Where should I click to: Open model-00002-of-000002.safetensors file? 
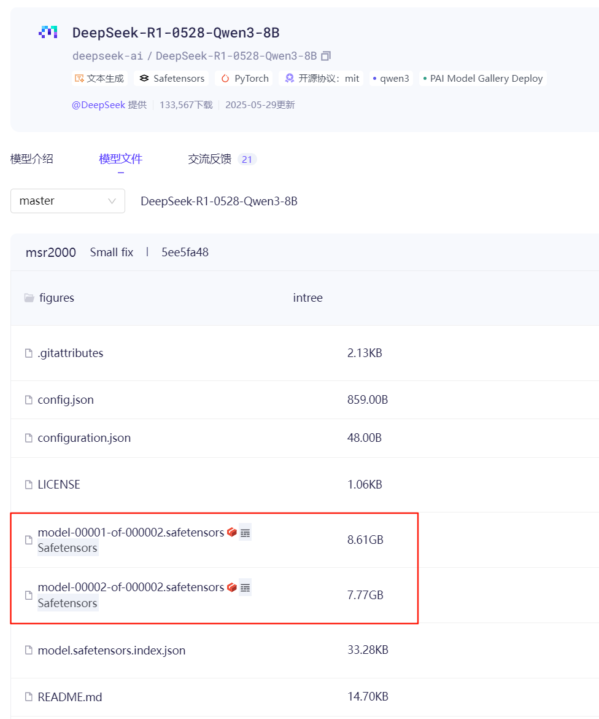[131, 587]
